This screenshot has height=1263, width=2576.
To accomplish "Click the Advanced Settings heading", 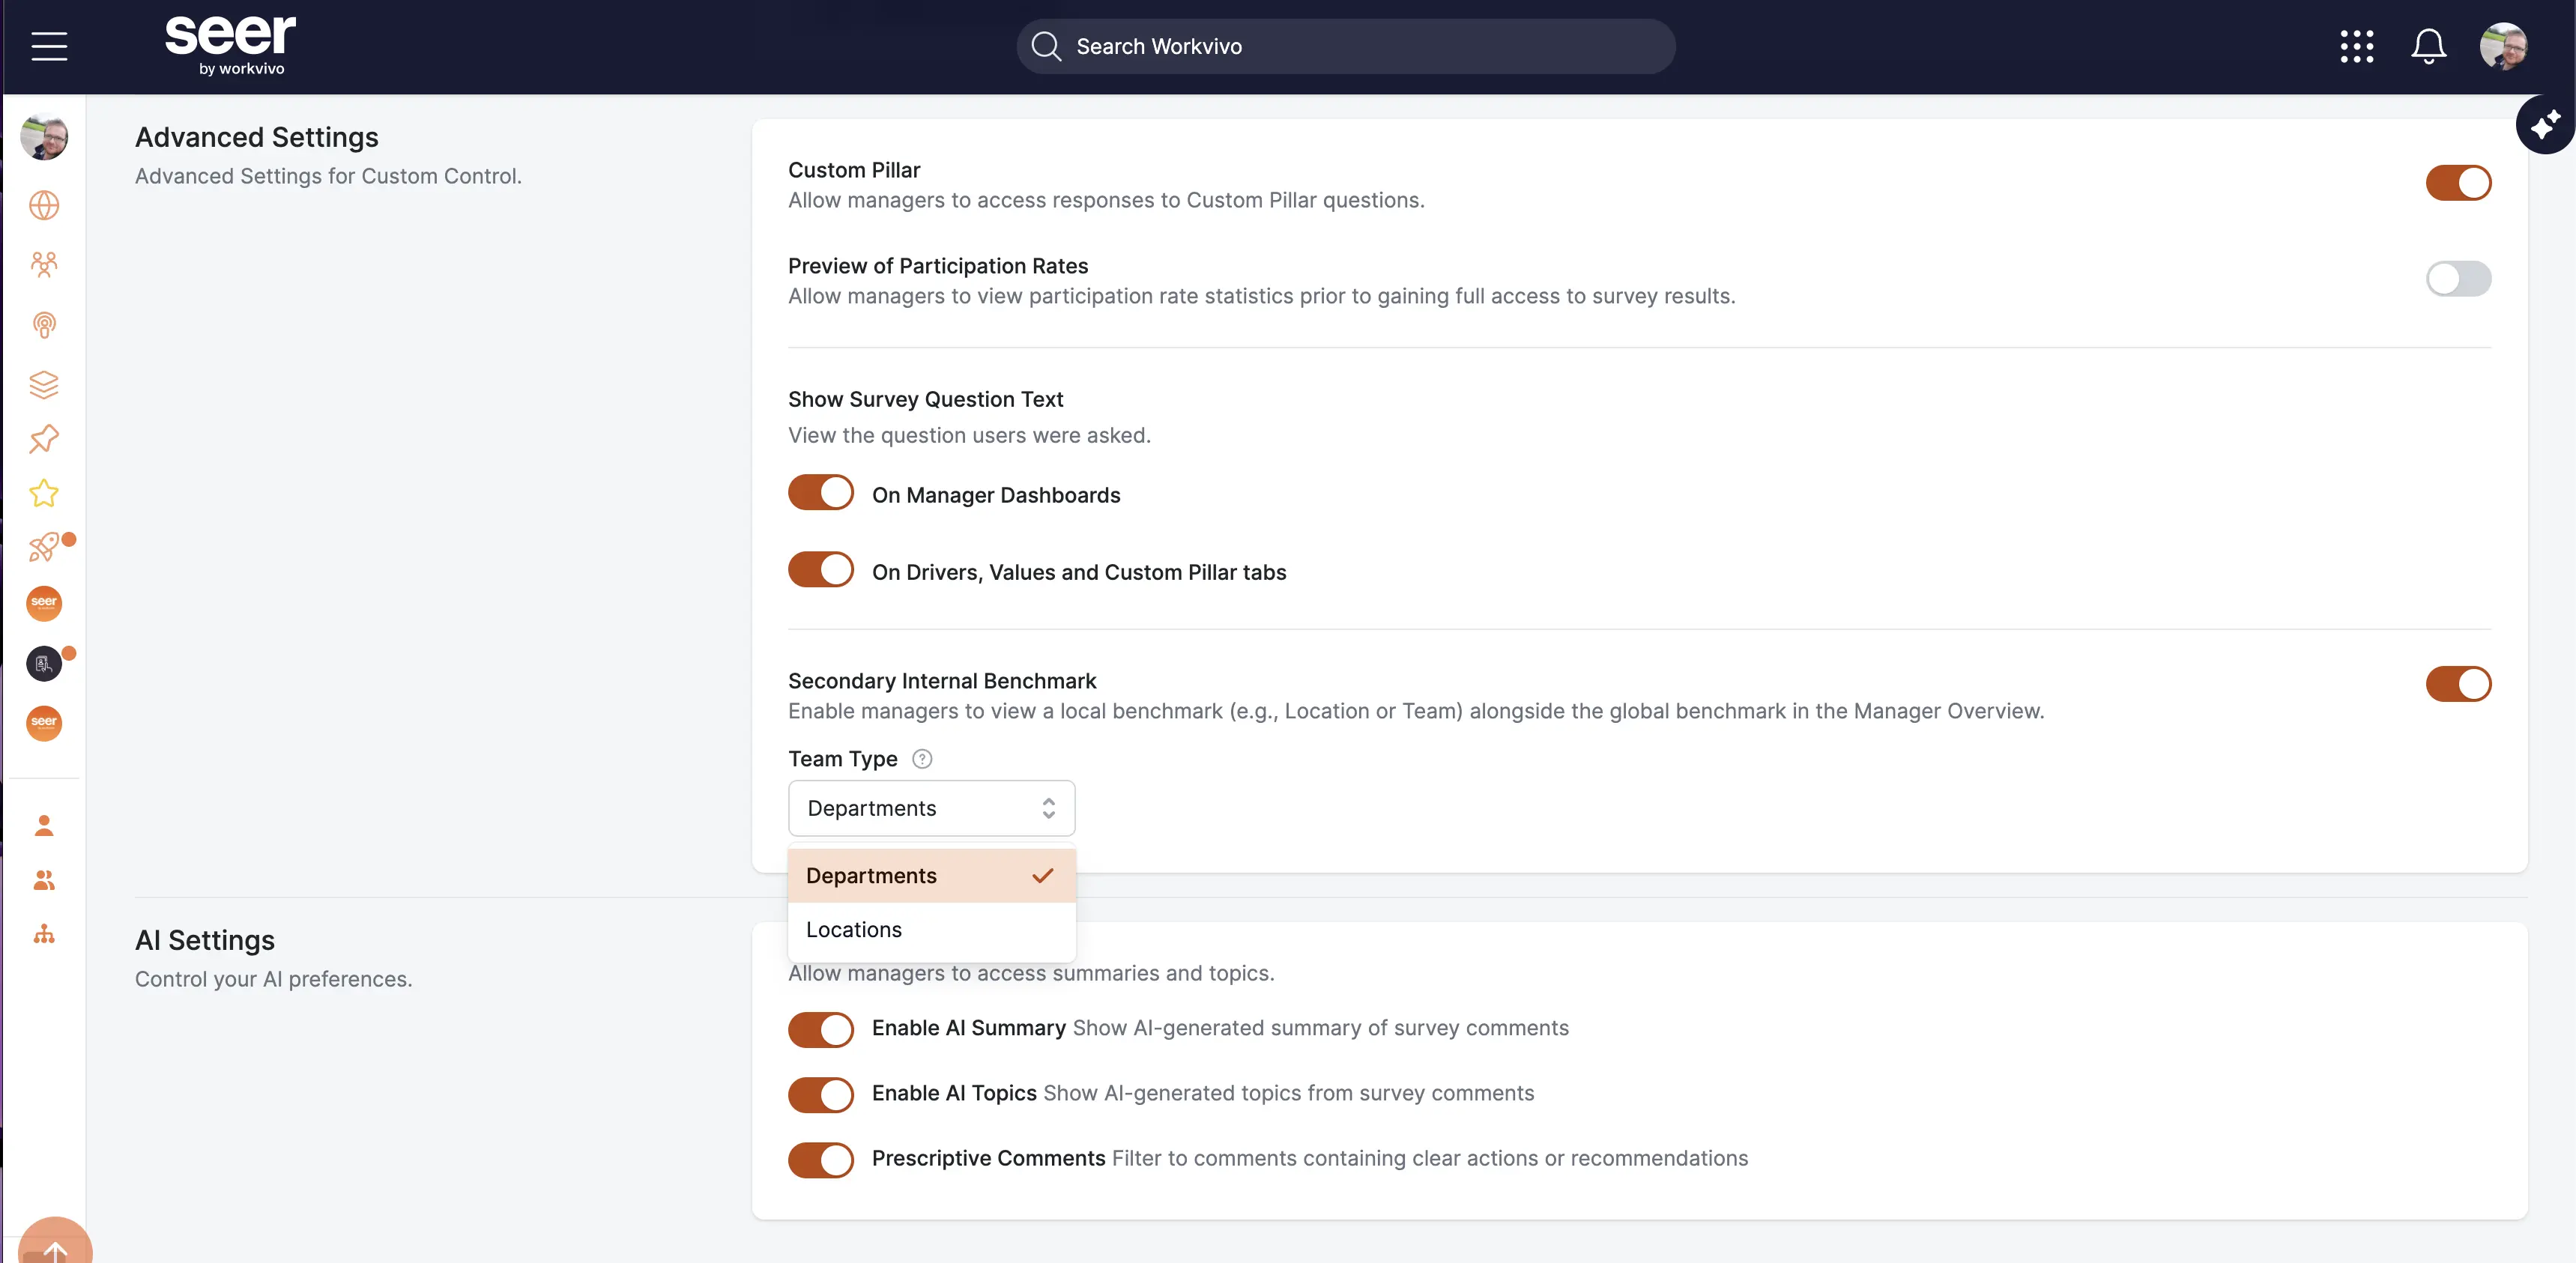I will 257,138.
